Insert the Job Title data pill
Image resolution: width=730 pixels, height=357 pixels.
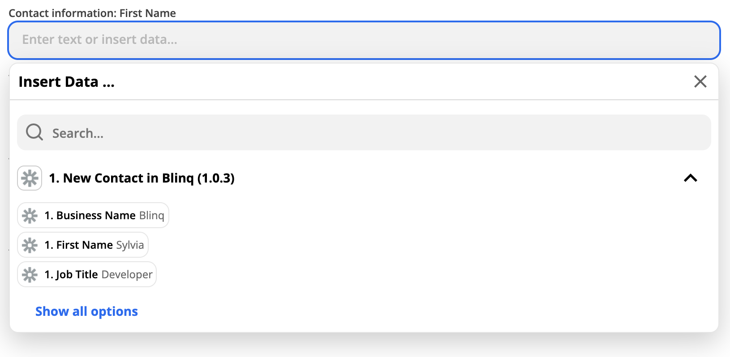click(x=87, y=274)
